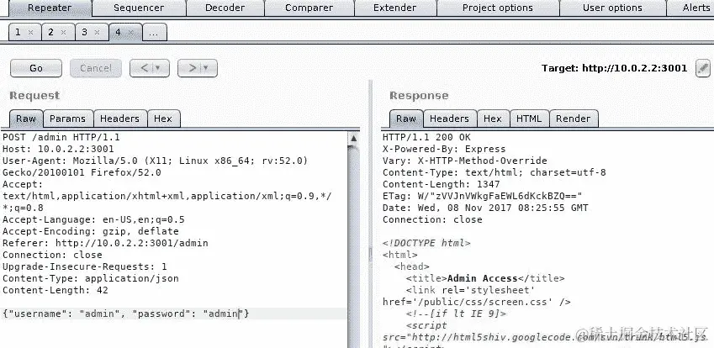Close Repeater tab 1
Screen dimensions: 714x348
click(30, 32)
